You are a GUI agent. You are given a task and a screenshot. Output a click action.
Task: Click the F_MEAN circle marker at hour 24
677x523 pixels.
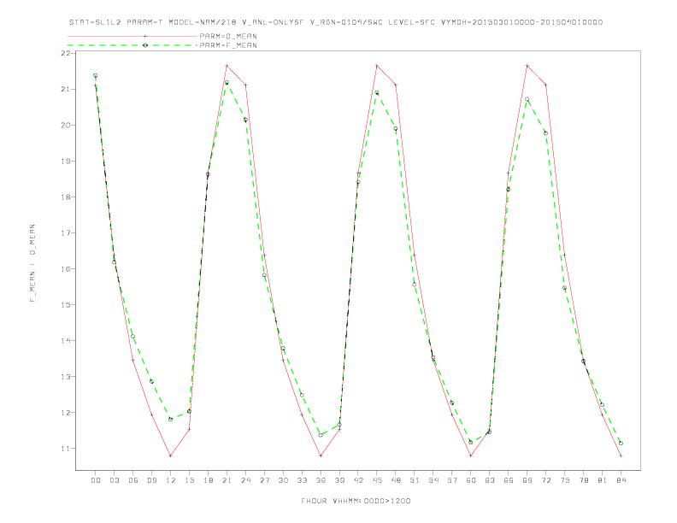pos(245,120)
